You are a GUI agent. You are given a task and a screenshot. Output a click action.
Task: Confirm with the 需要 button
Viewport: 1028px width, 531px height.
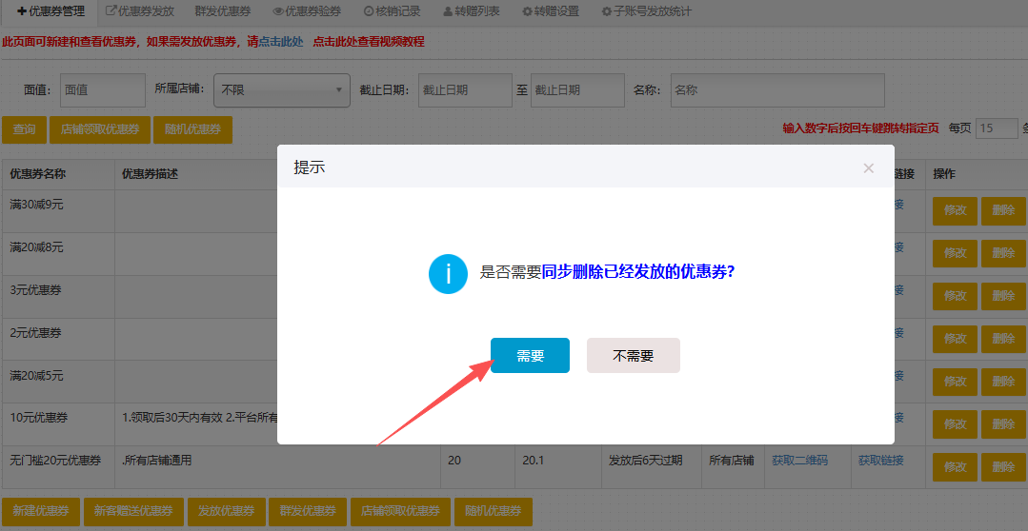[530, 356]
